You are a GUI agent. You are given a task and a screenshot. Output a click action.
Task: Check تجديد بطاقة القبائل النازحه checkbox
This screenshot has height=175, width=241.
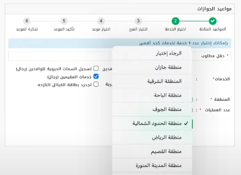[96, 84]
